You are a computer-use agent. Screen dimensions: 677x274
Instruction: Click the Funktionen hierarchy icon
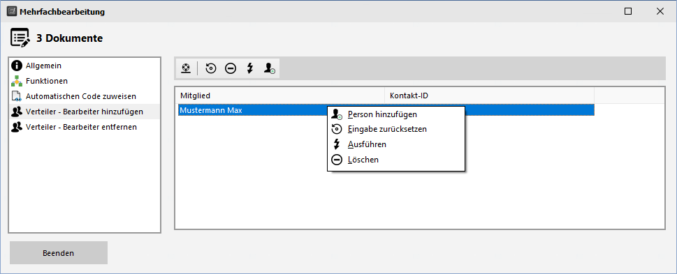click(x=17, y=81)
